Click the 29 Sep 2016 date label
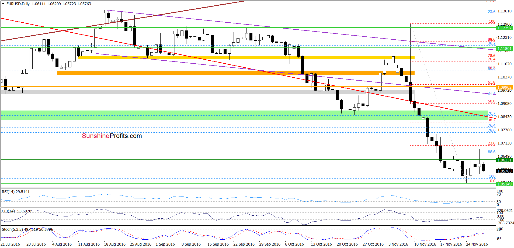The height and width of the screenshot is (248, 514). coord(270,244)
